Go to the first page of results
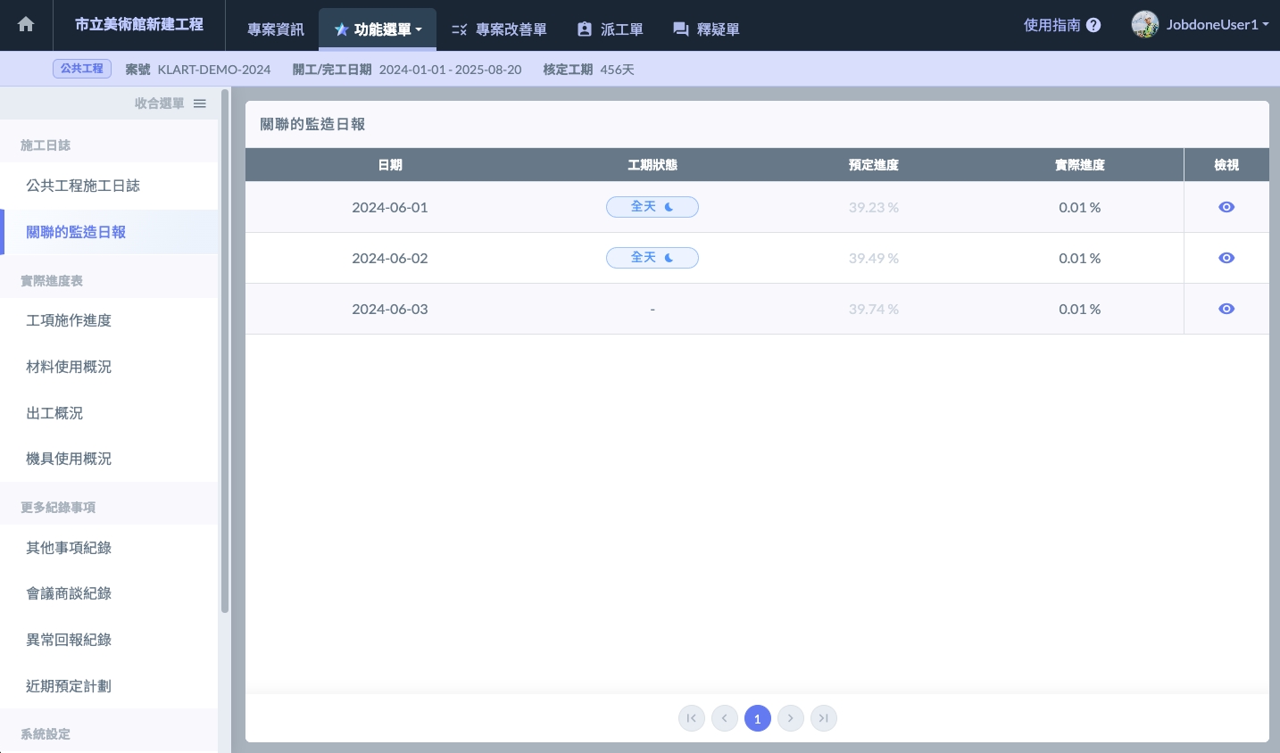 (x=692, y=718)
